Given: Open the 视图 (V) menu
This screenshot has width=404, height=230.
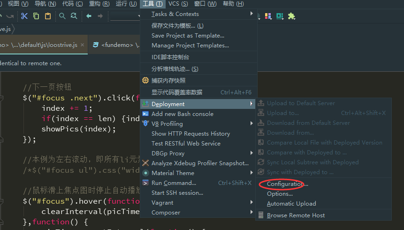Looking at the screenshot, I should (x=18, y=4).
